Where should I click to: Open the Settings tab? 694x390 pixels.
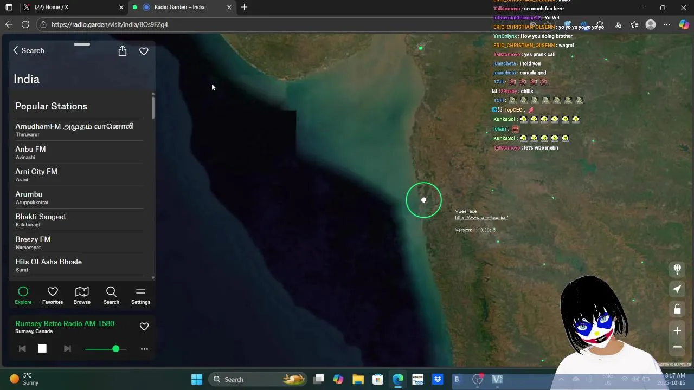[x=140, y=296]
